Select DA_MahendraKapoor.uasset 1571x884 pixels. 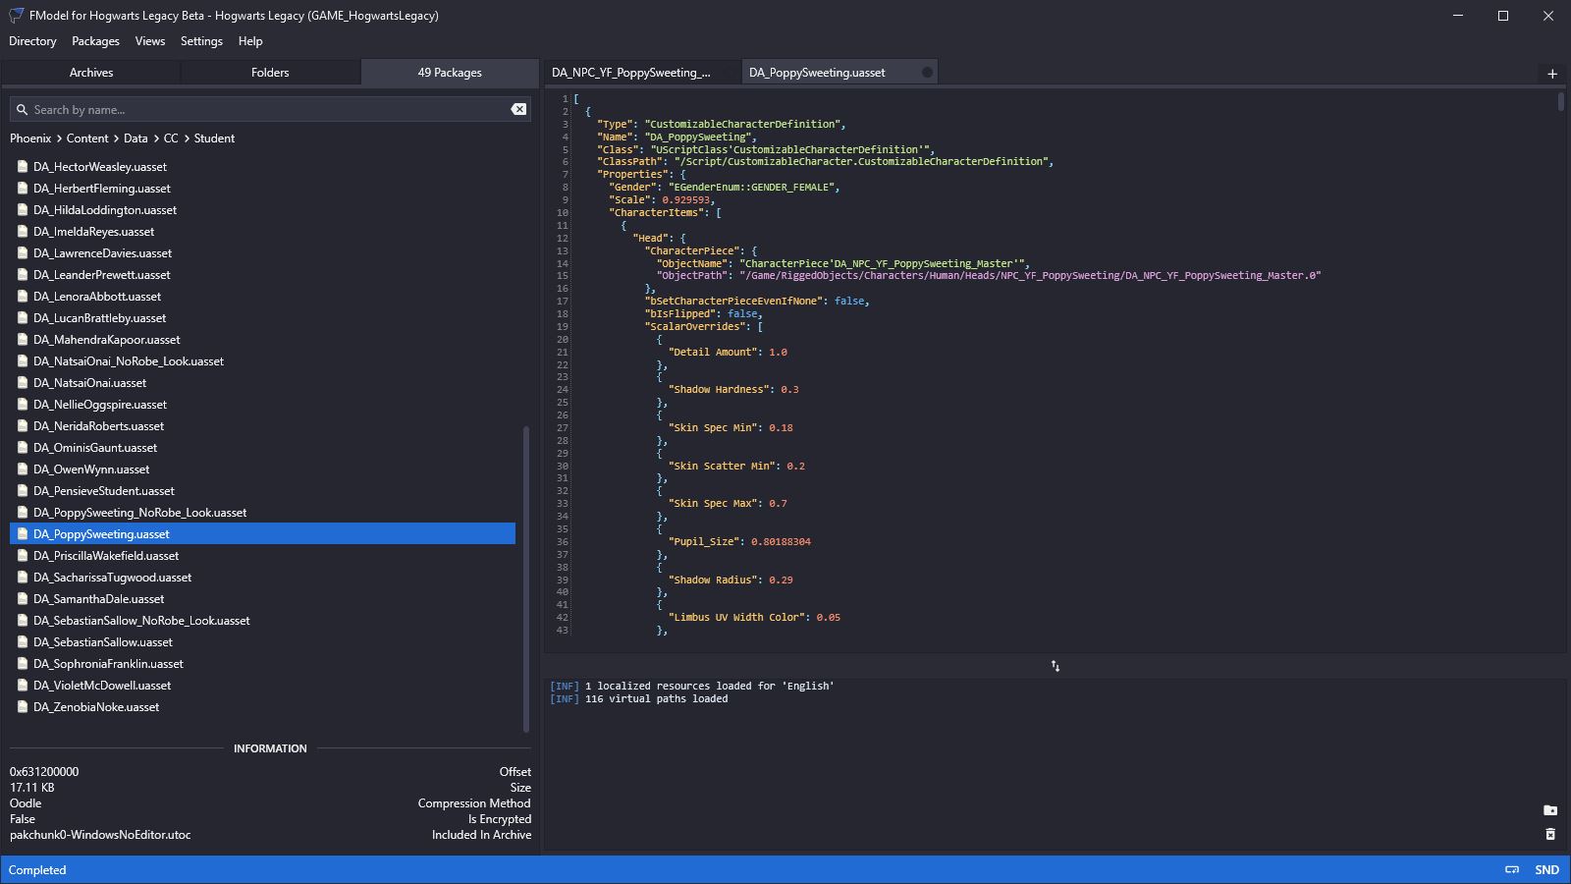pyautogui.click(x=262, y=340)
